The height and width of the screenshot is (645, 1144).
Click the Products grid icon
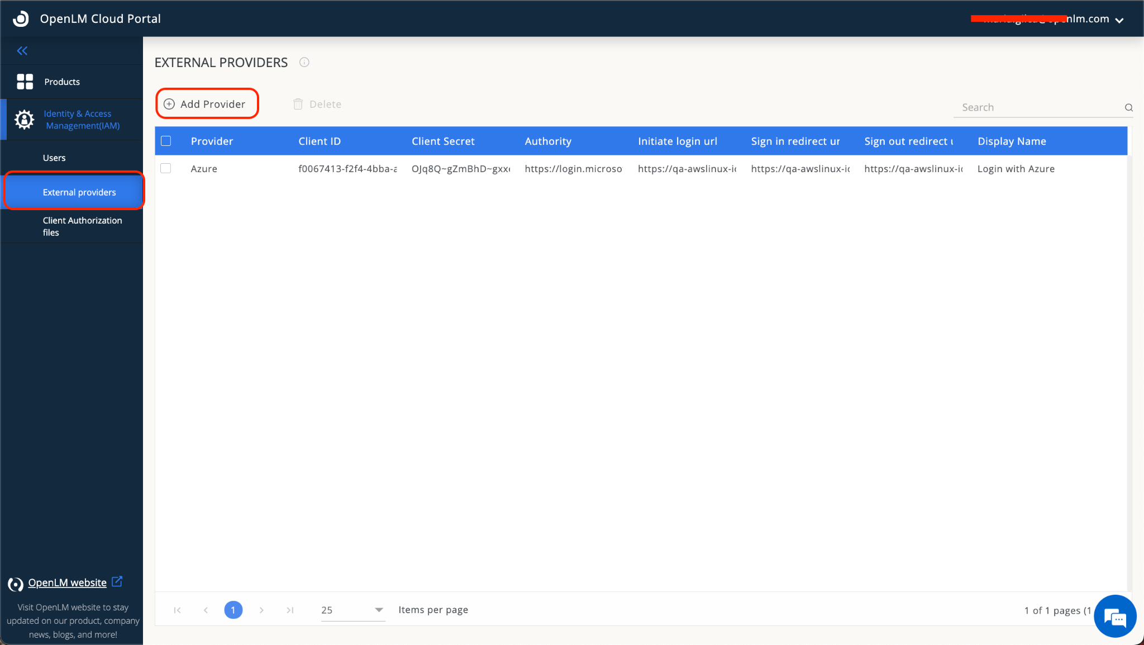[x=25, y=82]
